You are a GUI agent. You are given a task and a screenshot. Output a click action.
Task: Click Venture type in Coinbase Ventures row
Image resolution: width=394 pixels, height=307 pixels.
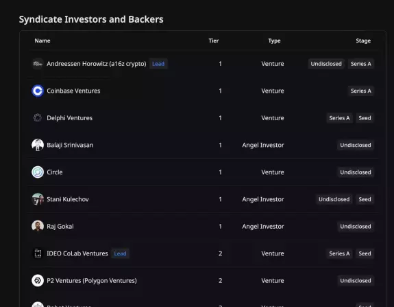273,91
